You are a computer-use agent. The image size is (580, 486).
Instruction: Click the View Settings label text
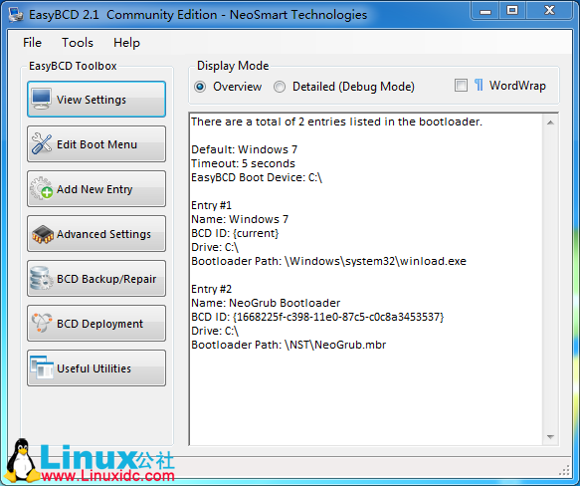(x=92, y=100)
